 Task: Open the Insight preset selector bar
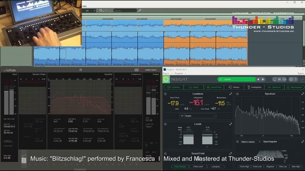[x=236, y=79]
